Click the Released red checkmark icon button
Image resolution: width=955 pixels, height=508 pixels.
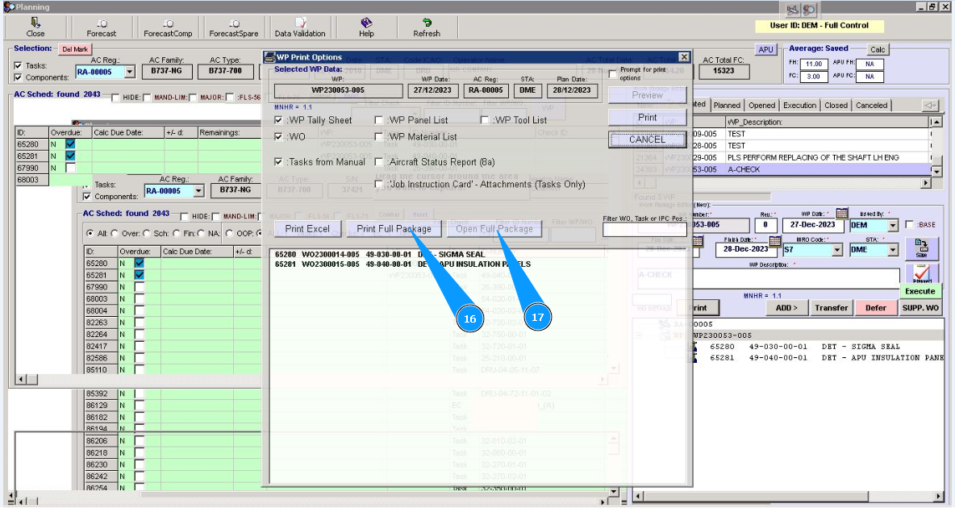(921, 273)
